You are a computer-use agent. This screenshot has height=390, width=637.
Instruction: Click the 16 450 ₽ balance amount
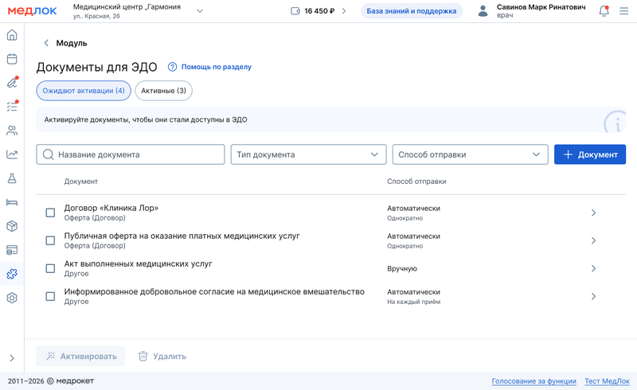(319, 11)
